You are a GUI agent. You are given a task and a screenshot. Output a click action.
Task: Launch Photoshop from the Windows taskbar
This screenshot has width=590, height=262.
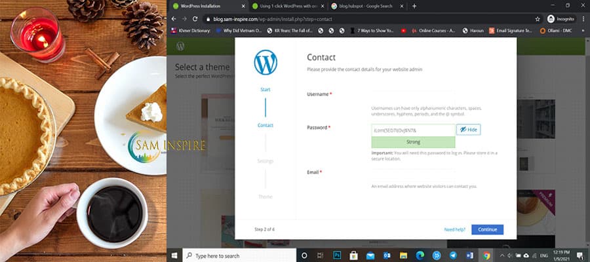[x=337, y=255]
